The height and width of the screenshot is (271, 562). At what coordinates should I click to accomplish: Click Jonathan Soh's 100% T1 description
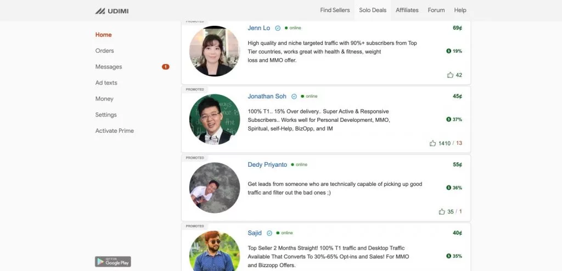click(x=319, y=120)
